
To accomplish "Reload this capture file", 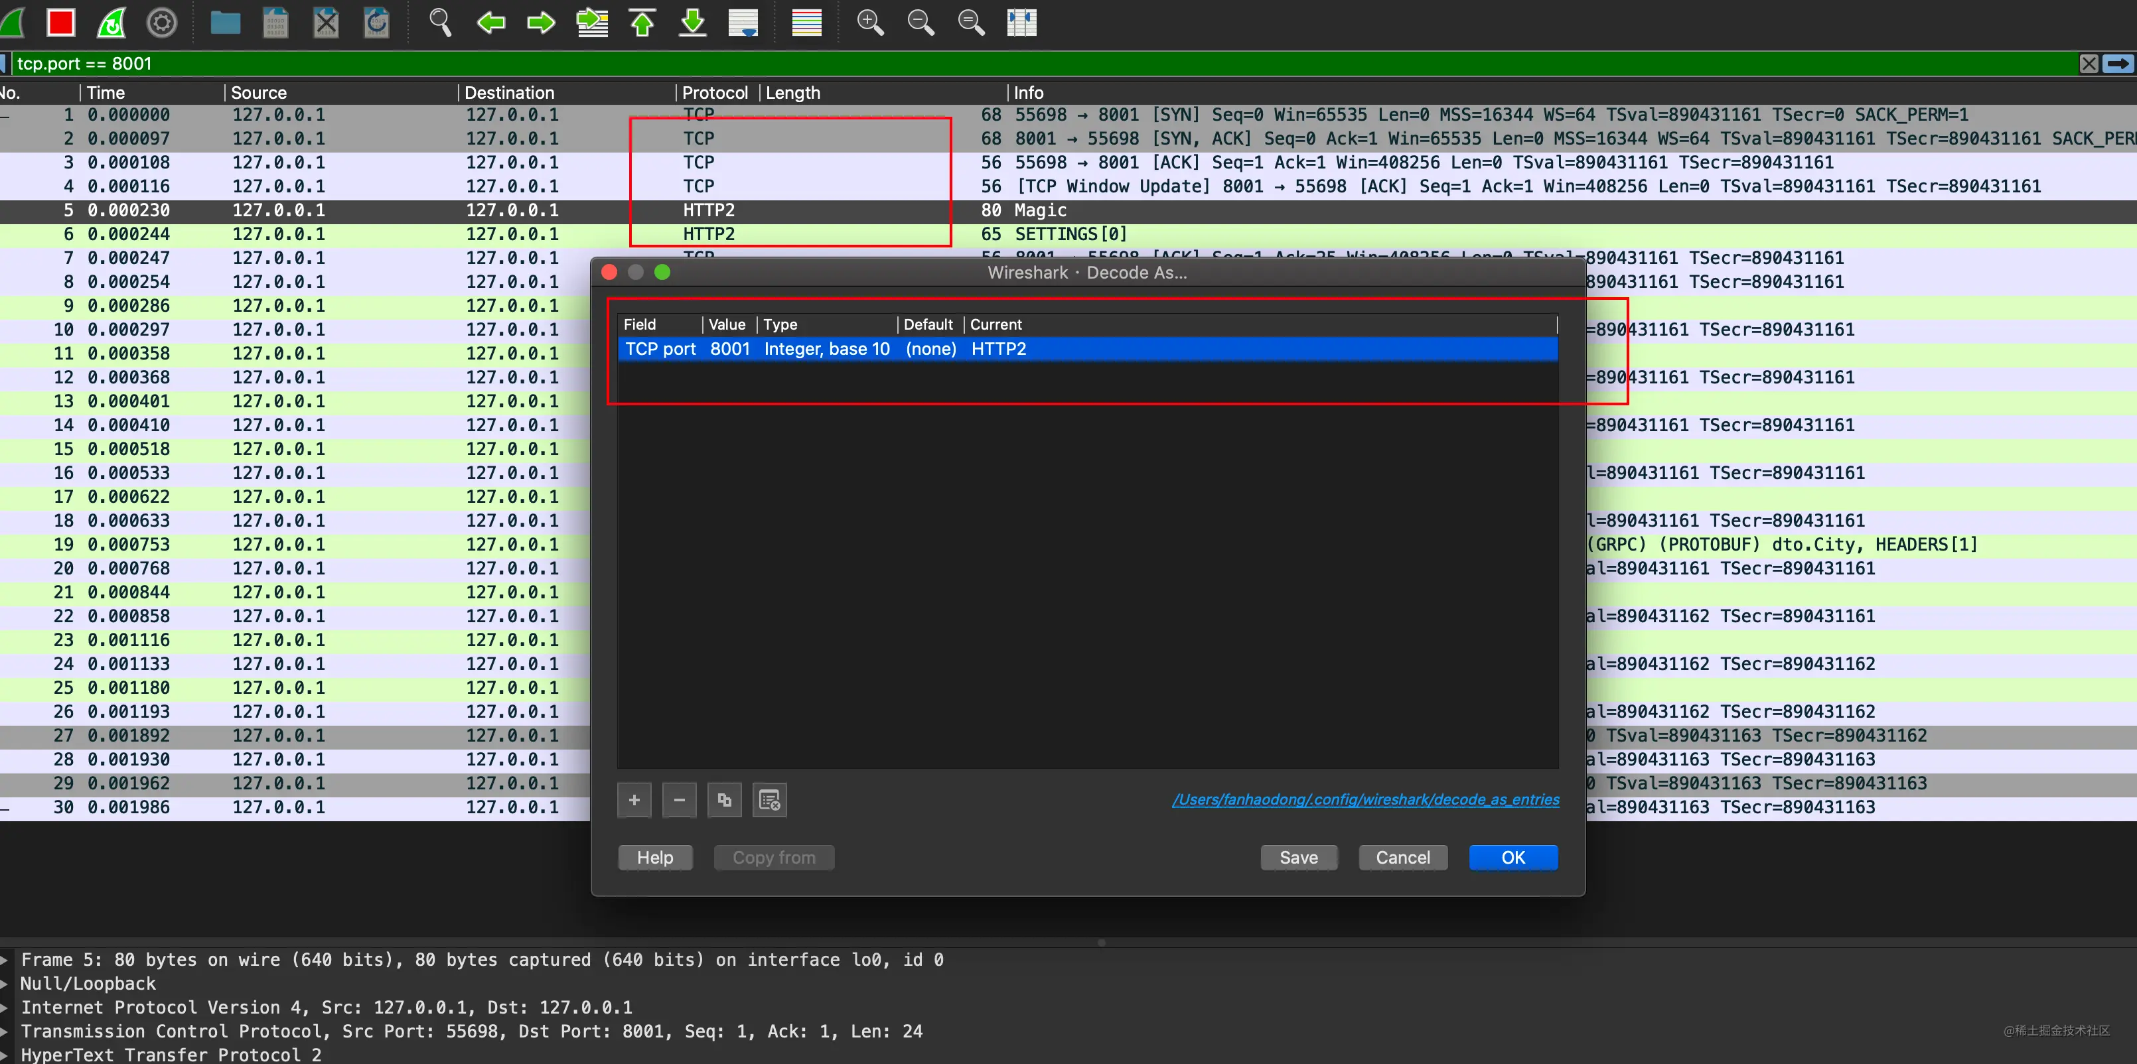I will (x=377, y=23).
